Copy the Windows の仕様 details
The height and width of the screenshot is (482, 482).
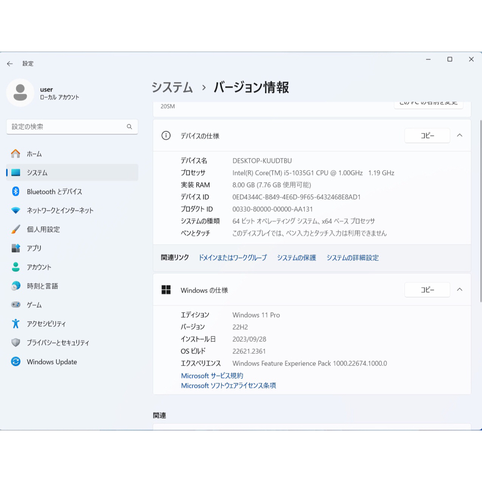pyautogui.click(x=427, y=290)
